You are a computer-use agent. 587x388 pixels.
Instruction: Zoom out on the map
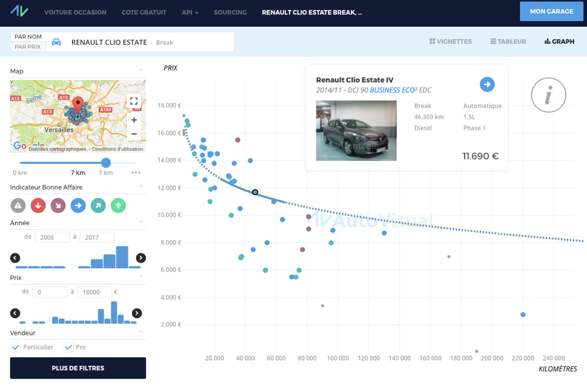point(134,134)
